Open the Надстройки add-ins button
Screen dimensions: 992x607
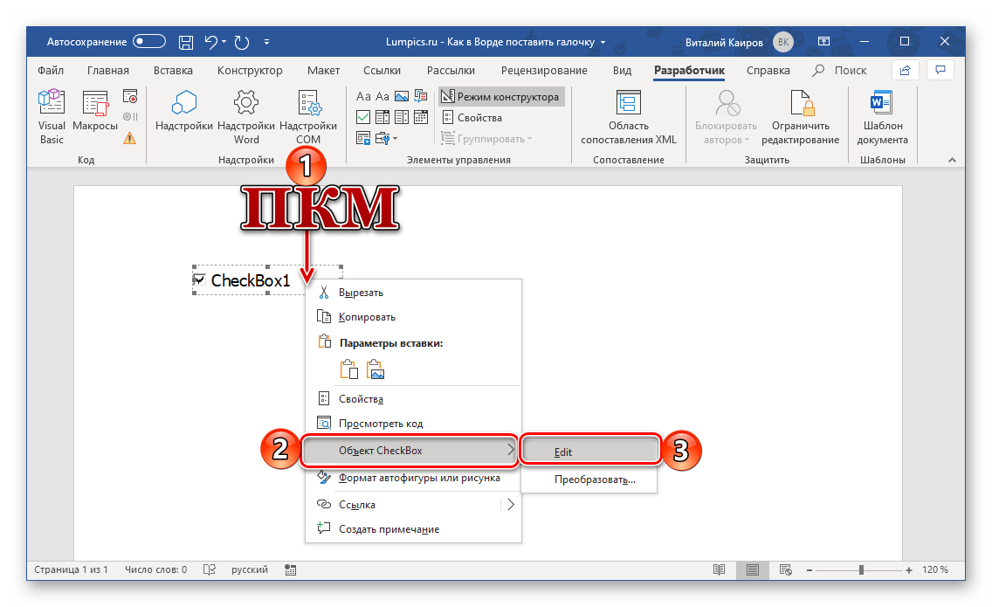point(184,111)
